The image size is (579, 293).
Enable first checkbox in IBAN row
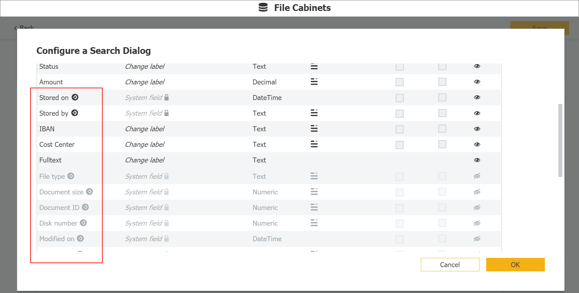[400, 129]
